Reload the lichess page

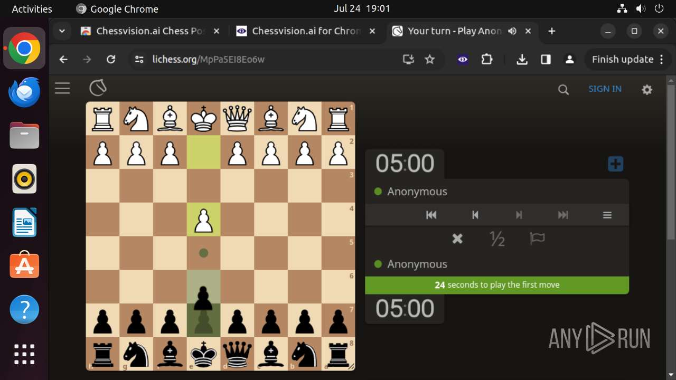pyautogui.click(x=111, y=60)
